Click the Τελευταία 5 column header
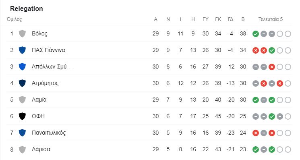The height and width of the screenshot is (160, 300). pos(270,19)
